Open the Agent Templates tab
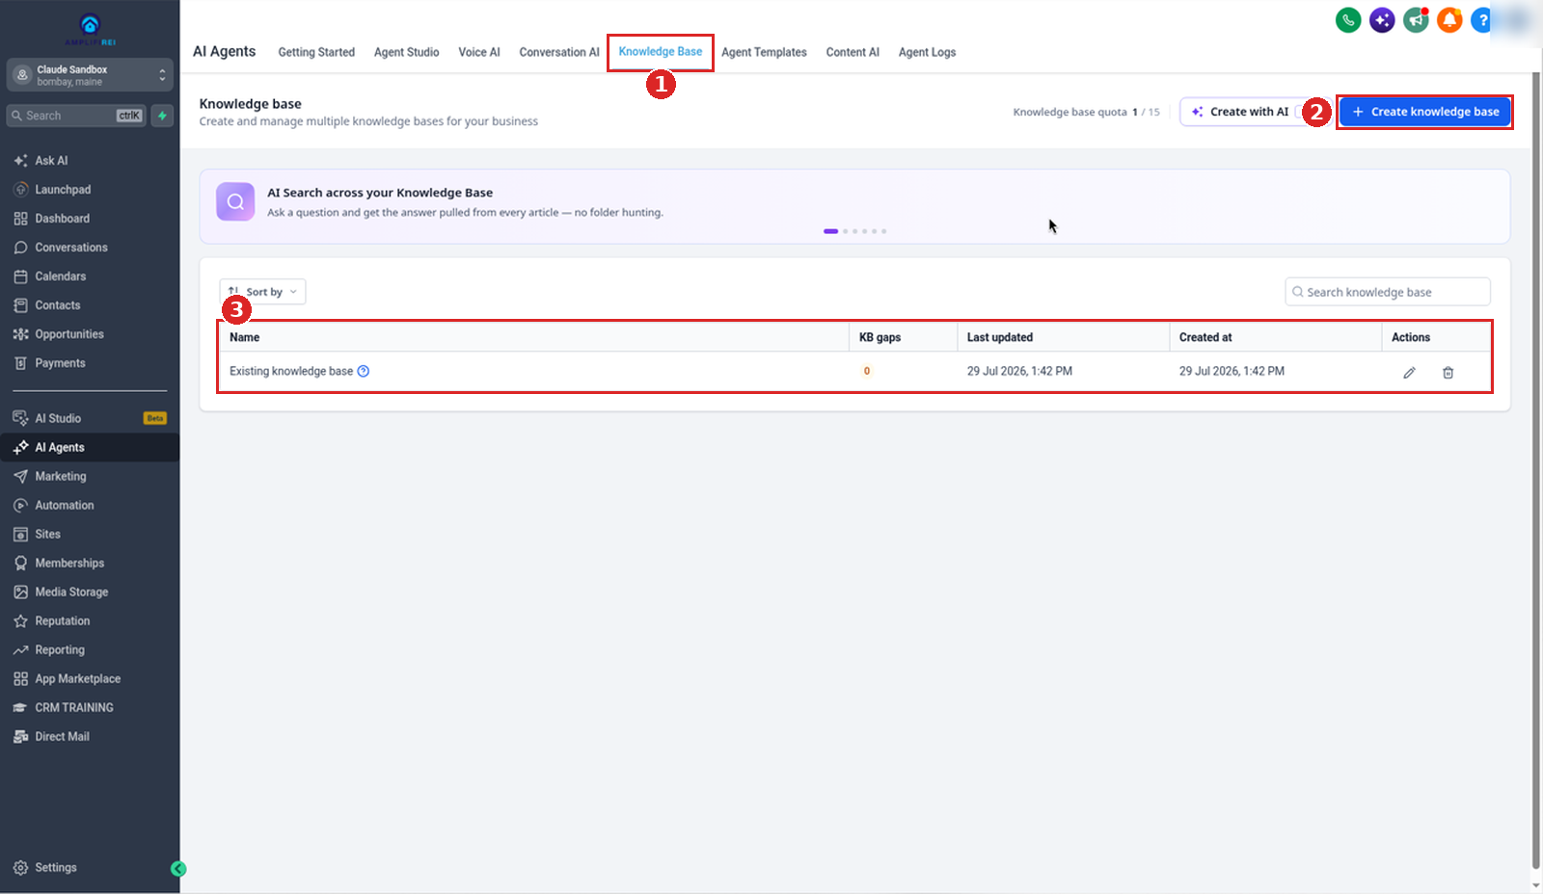 click(x=764, y=53)
